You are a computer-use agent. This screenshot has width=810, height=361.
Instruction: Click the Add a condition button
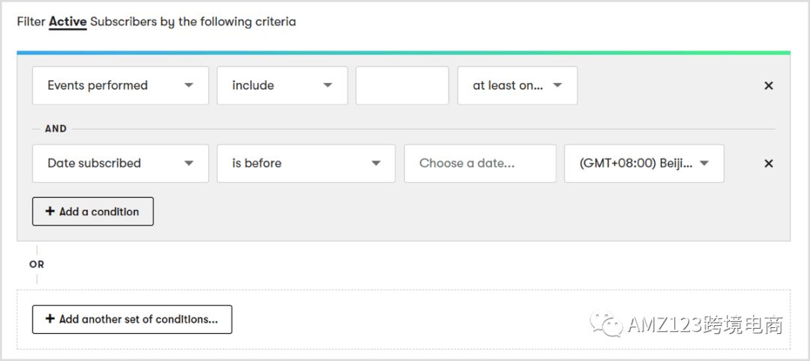pos(93,211)
